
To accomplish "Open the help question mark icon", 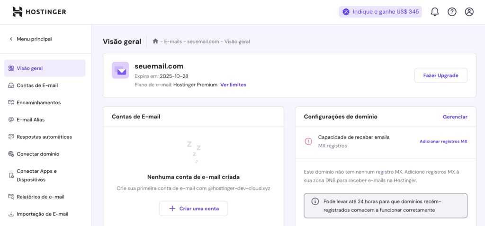I will pos(452,12).
